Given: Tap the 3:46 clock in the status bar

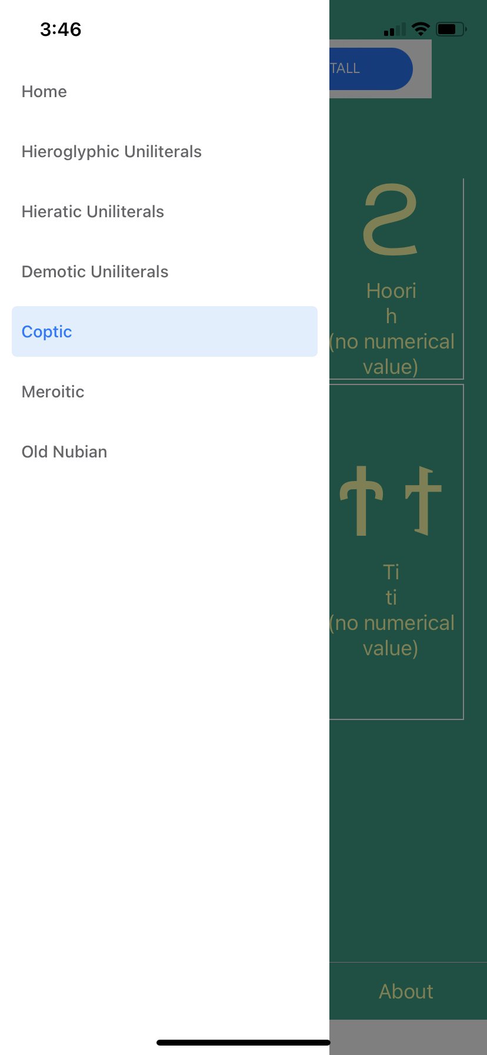Looking at the screenshot, I should pyautogui.click(x=61, y=29).
